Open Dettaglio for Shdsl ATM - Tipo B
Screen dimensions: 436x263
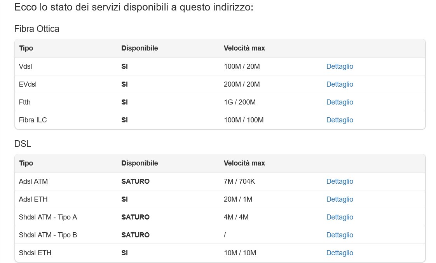(x=340, y=235)
